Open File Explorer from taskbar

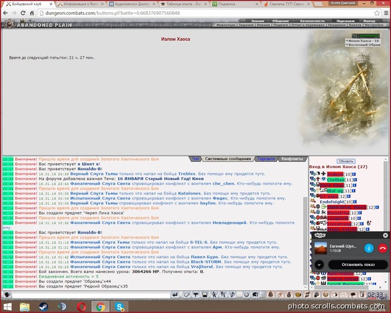click(25, 306)
